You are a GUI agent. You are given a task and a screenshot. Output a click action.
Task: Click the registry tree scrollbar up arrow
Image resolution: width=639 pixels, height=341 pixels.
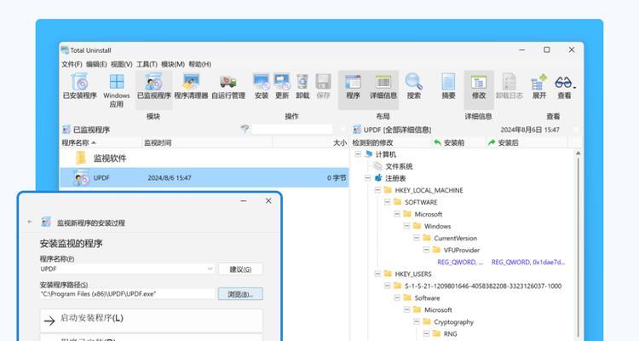coord(578,153)
